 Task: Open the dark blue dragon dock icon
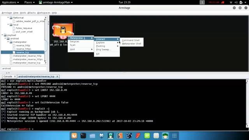129,136
